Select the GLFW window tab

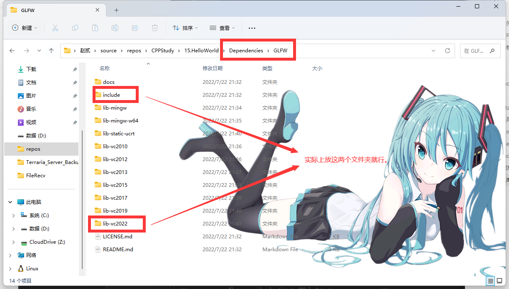56,10
